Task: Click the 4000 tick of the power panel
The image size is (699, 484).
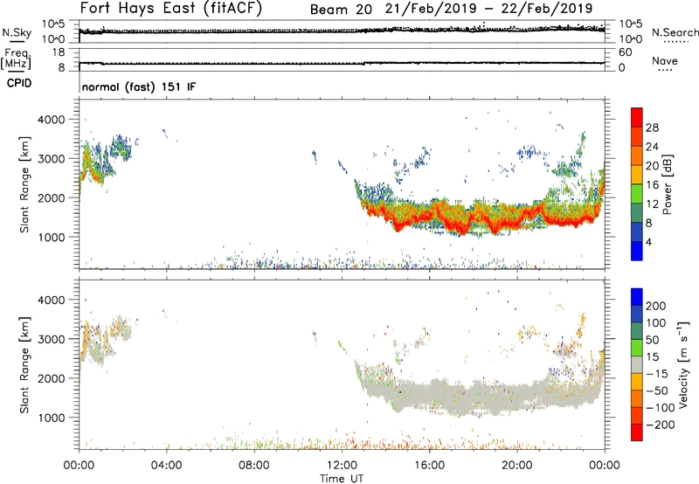Action: click(x=51, y=120)
